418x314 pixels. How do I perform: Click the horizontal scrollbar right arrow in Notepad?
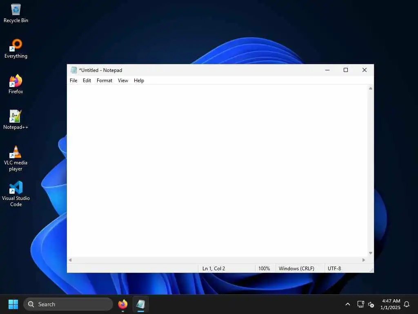click(364, 260)
